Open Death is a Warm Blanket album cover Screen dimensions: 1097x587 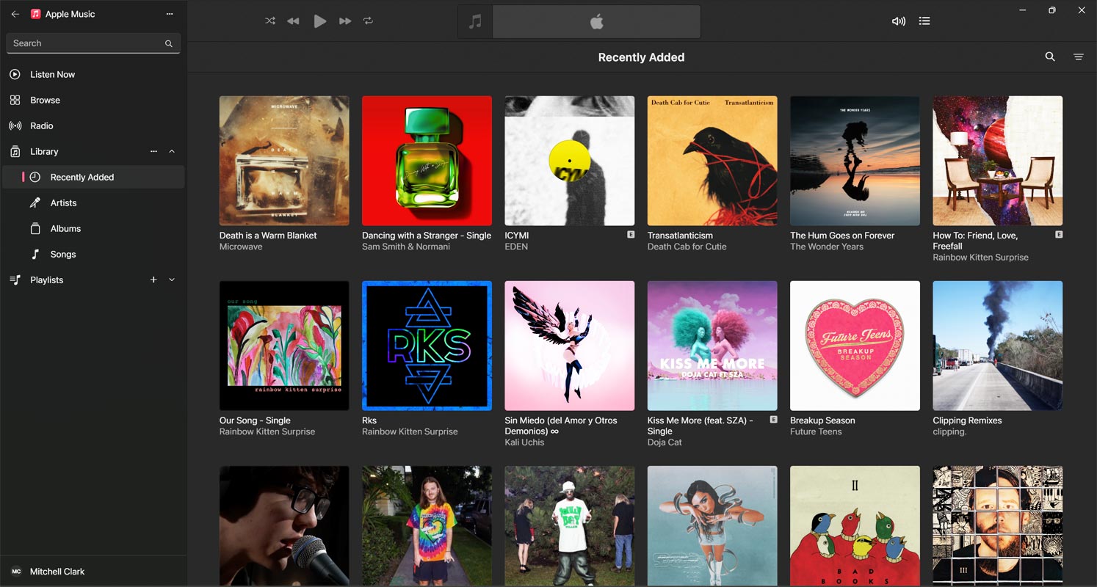tap(284, 161)
